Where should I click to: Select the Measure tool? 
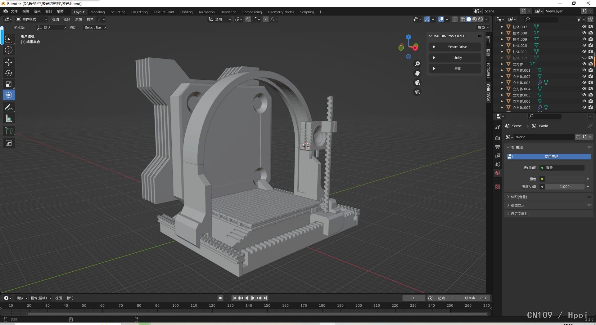9,118
